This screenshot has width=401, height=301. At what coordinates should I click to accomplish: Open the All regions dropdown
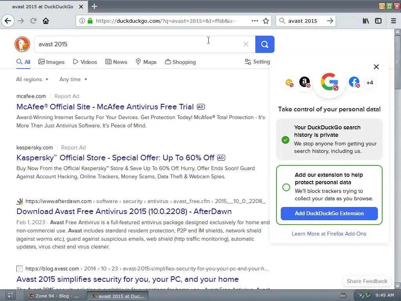32,79
